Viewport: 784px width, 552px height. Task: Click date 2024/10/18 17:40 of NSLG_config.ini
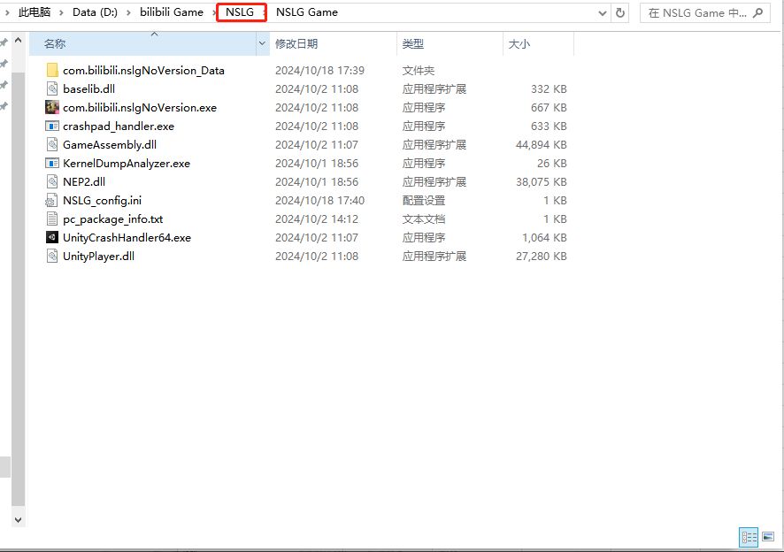(319, 201)
